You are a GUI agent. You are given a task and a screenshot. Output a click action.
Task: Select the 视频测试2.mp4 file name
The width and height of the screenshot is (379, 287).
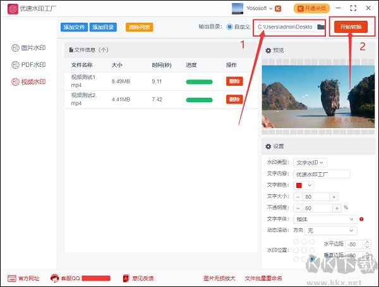[84, 99]
